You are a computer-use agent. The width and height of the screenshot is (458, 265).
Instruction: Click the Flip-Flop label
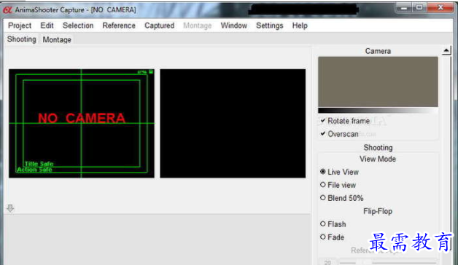click(x=378, y=211)
